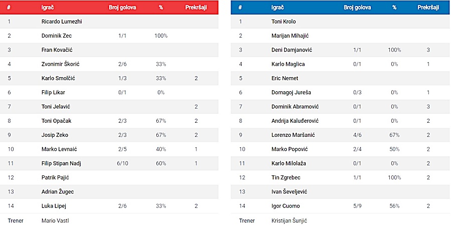Click blue table 'Broj golova' header
The width and height of the screenshot is (451, 226).
pyautogui.click(x=357, y=8)
